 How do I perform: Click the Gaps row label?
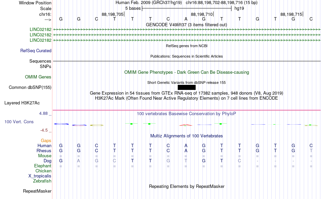[x=46, y=141]
